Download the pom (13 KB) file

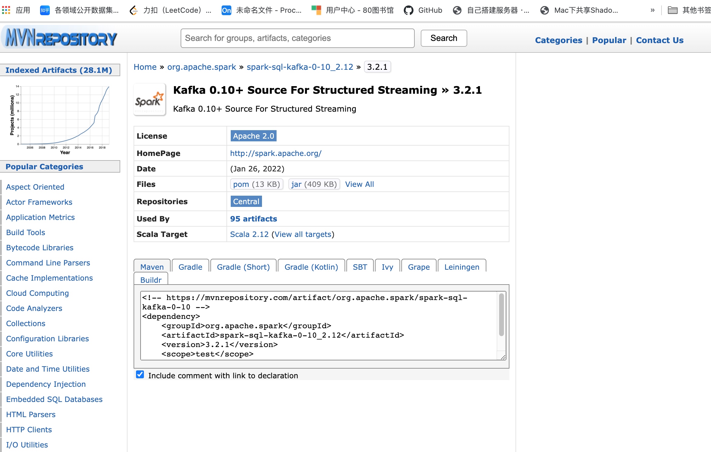click(257, 184)
